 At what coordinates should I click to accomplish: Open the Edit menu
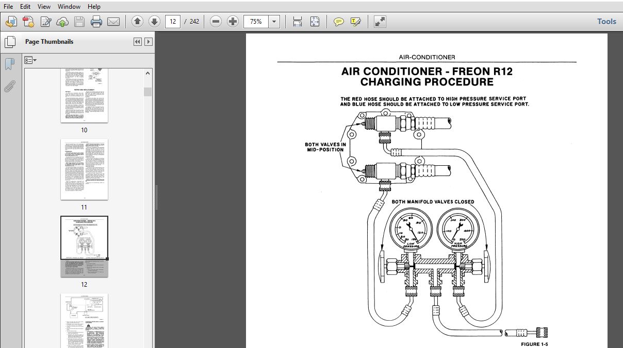coord(26,7)
